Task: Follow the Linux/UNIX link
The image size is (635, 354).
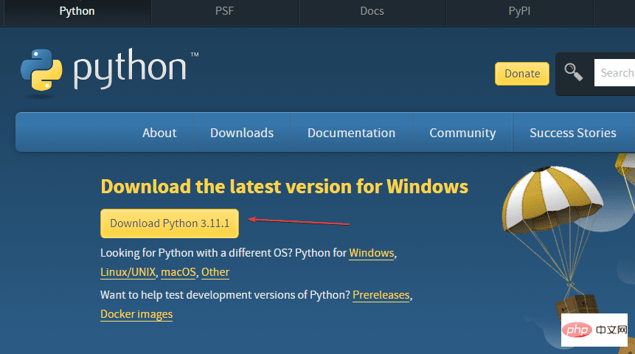Action: (x=128, y=272)
